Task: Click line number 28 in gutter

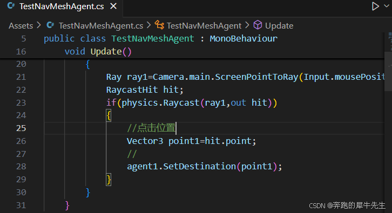Action: [21, 167]
